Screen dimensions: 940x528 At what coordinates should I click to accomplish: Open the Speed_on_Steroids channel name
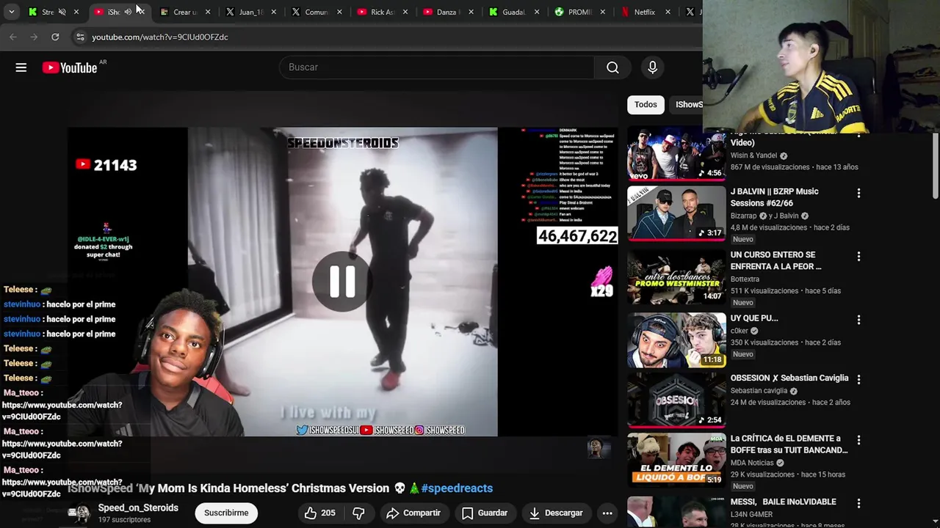[138, 507]
